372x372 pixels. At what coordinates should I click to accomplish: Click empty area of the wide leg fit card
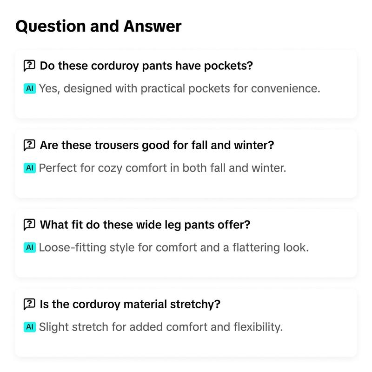point(186,266)
